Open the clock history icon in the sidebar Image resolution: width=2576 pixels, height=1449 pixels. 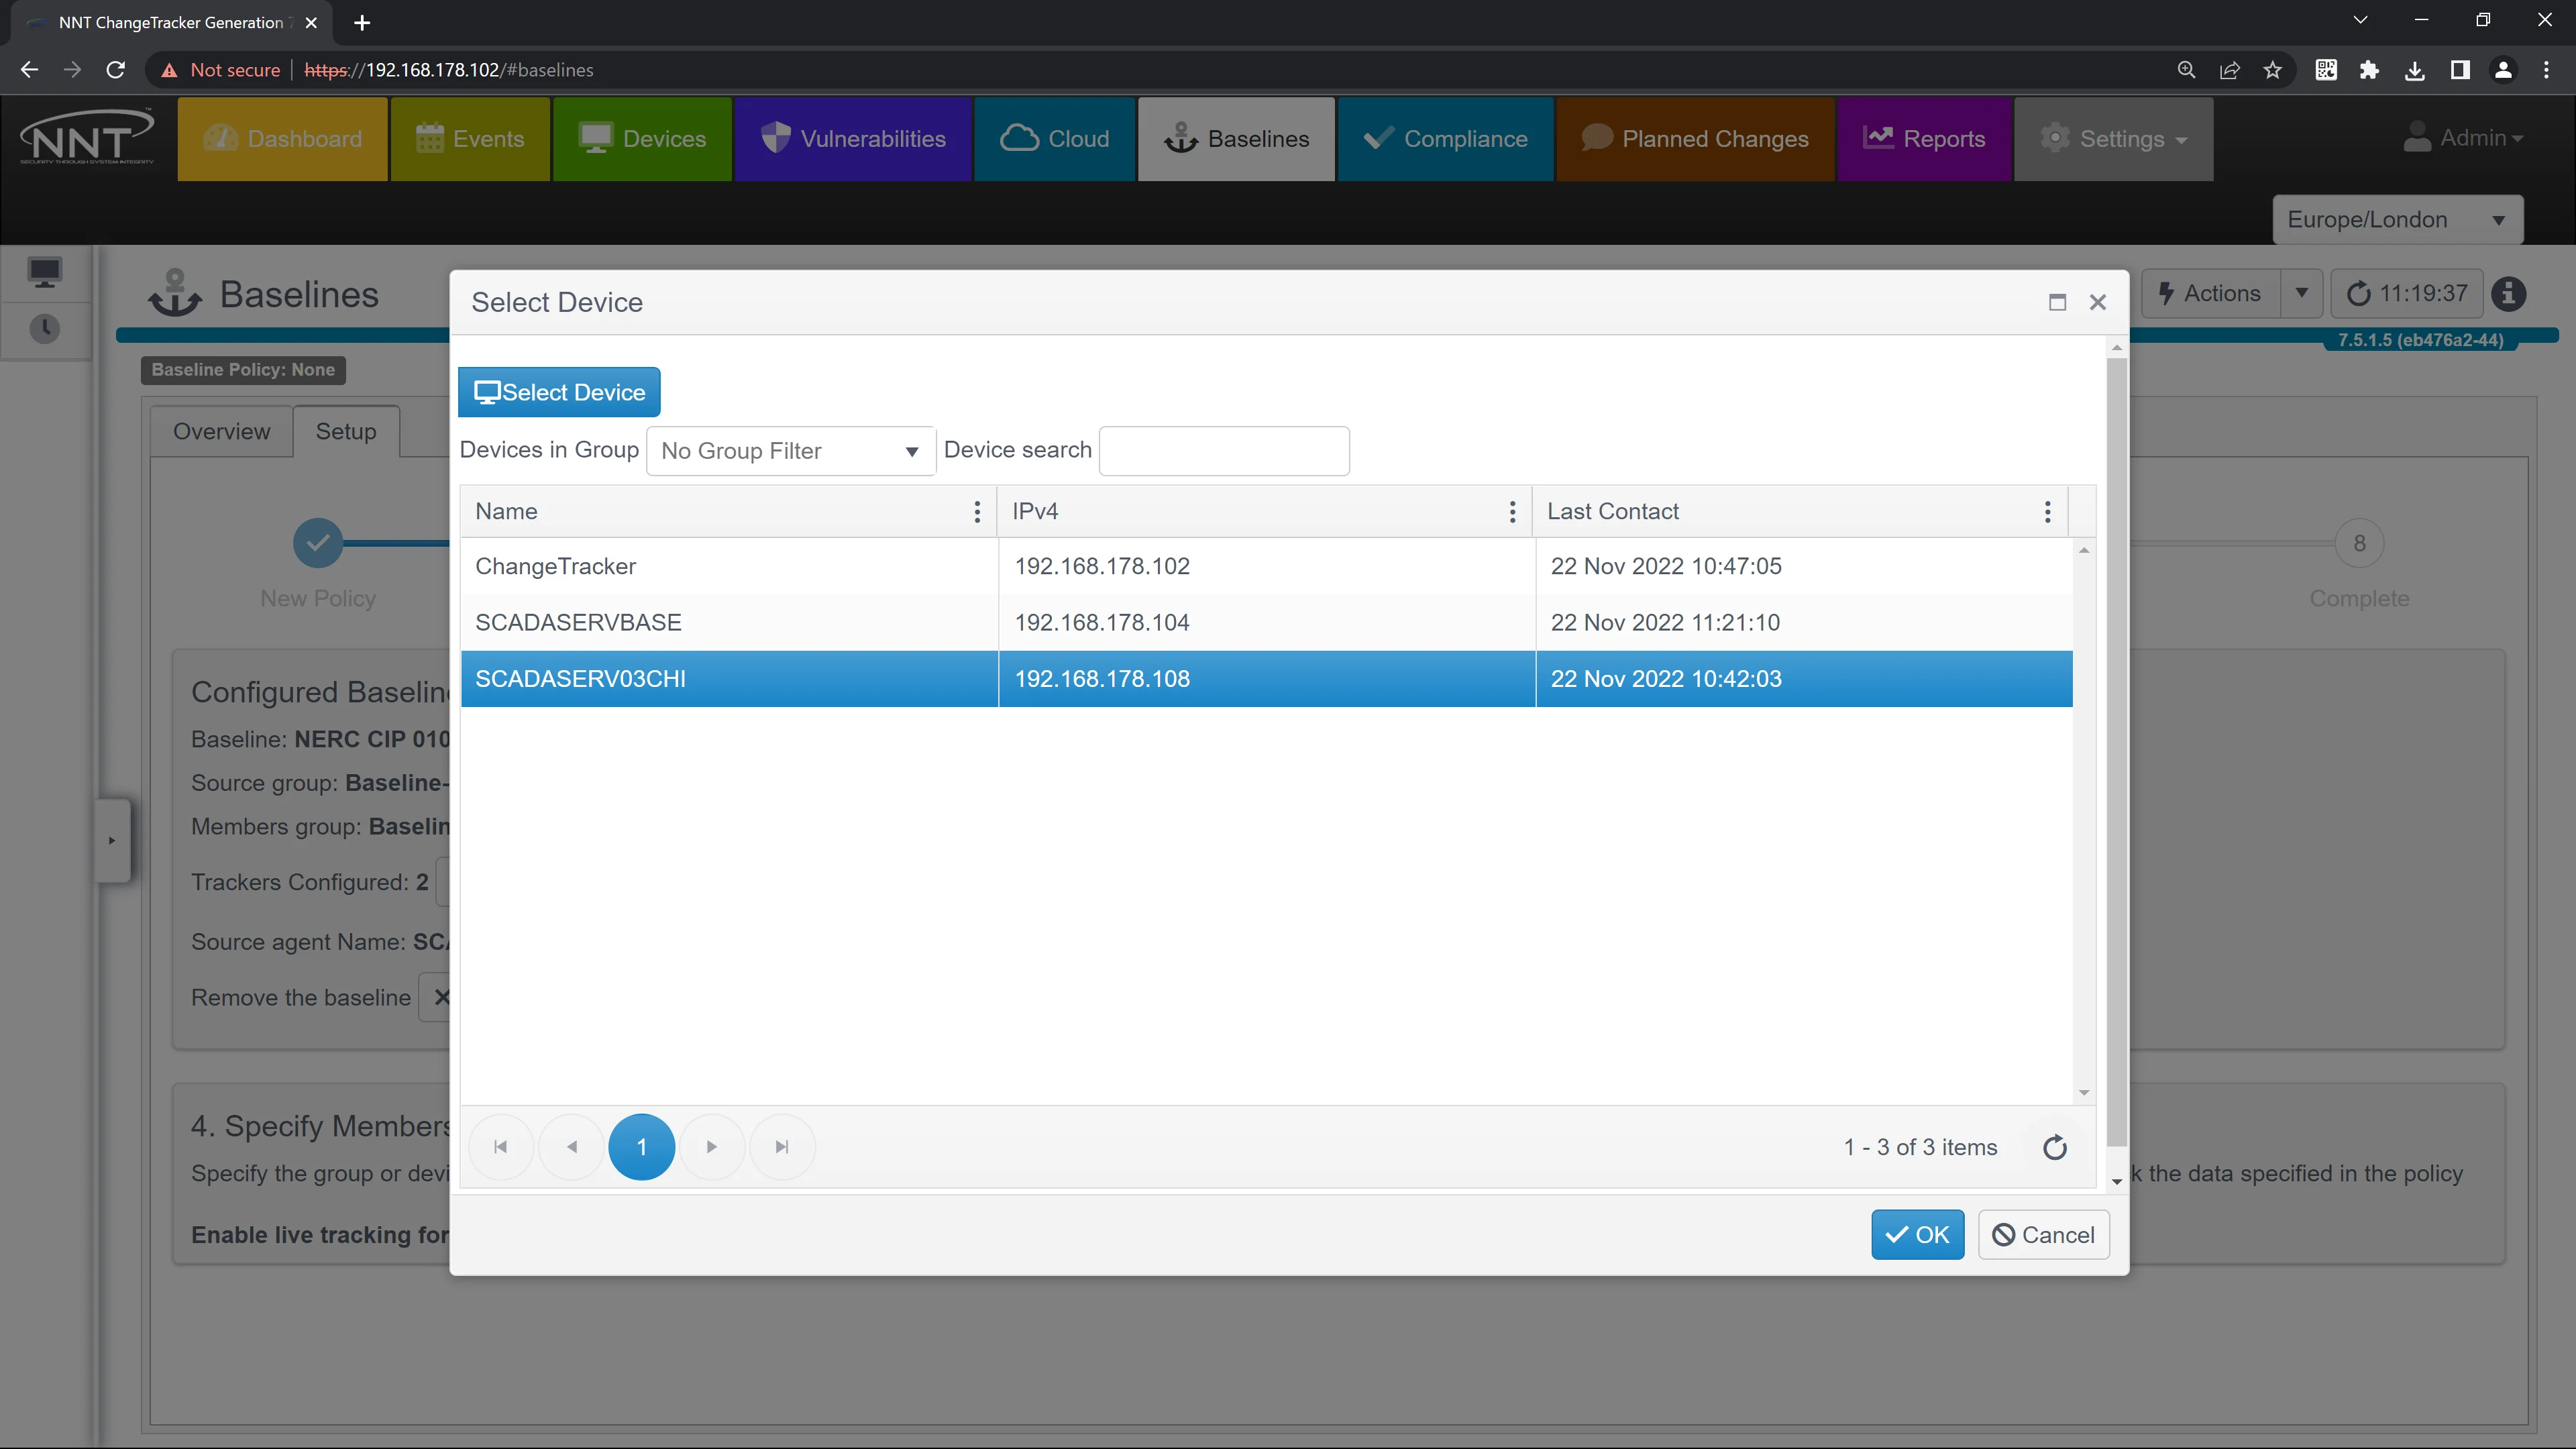[45, 329]
